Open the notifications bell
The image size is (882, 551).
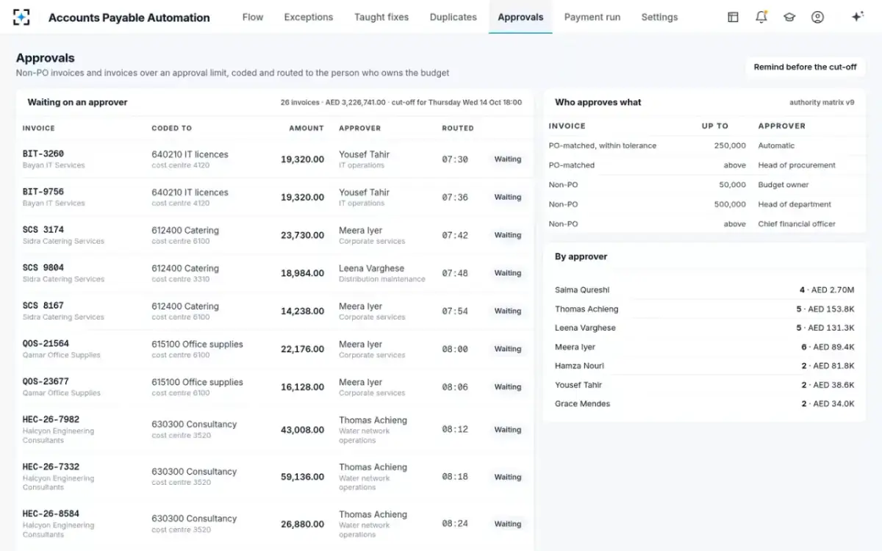pos(761,17)
